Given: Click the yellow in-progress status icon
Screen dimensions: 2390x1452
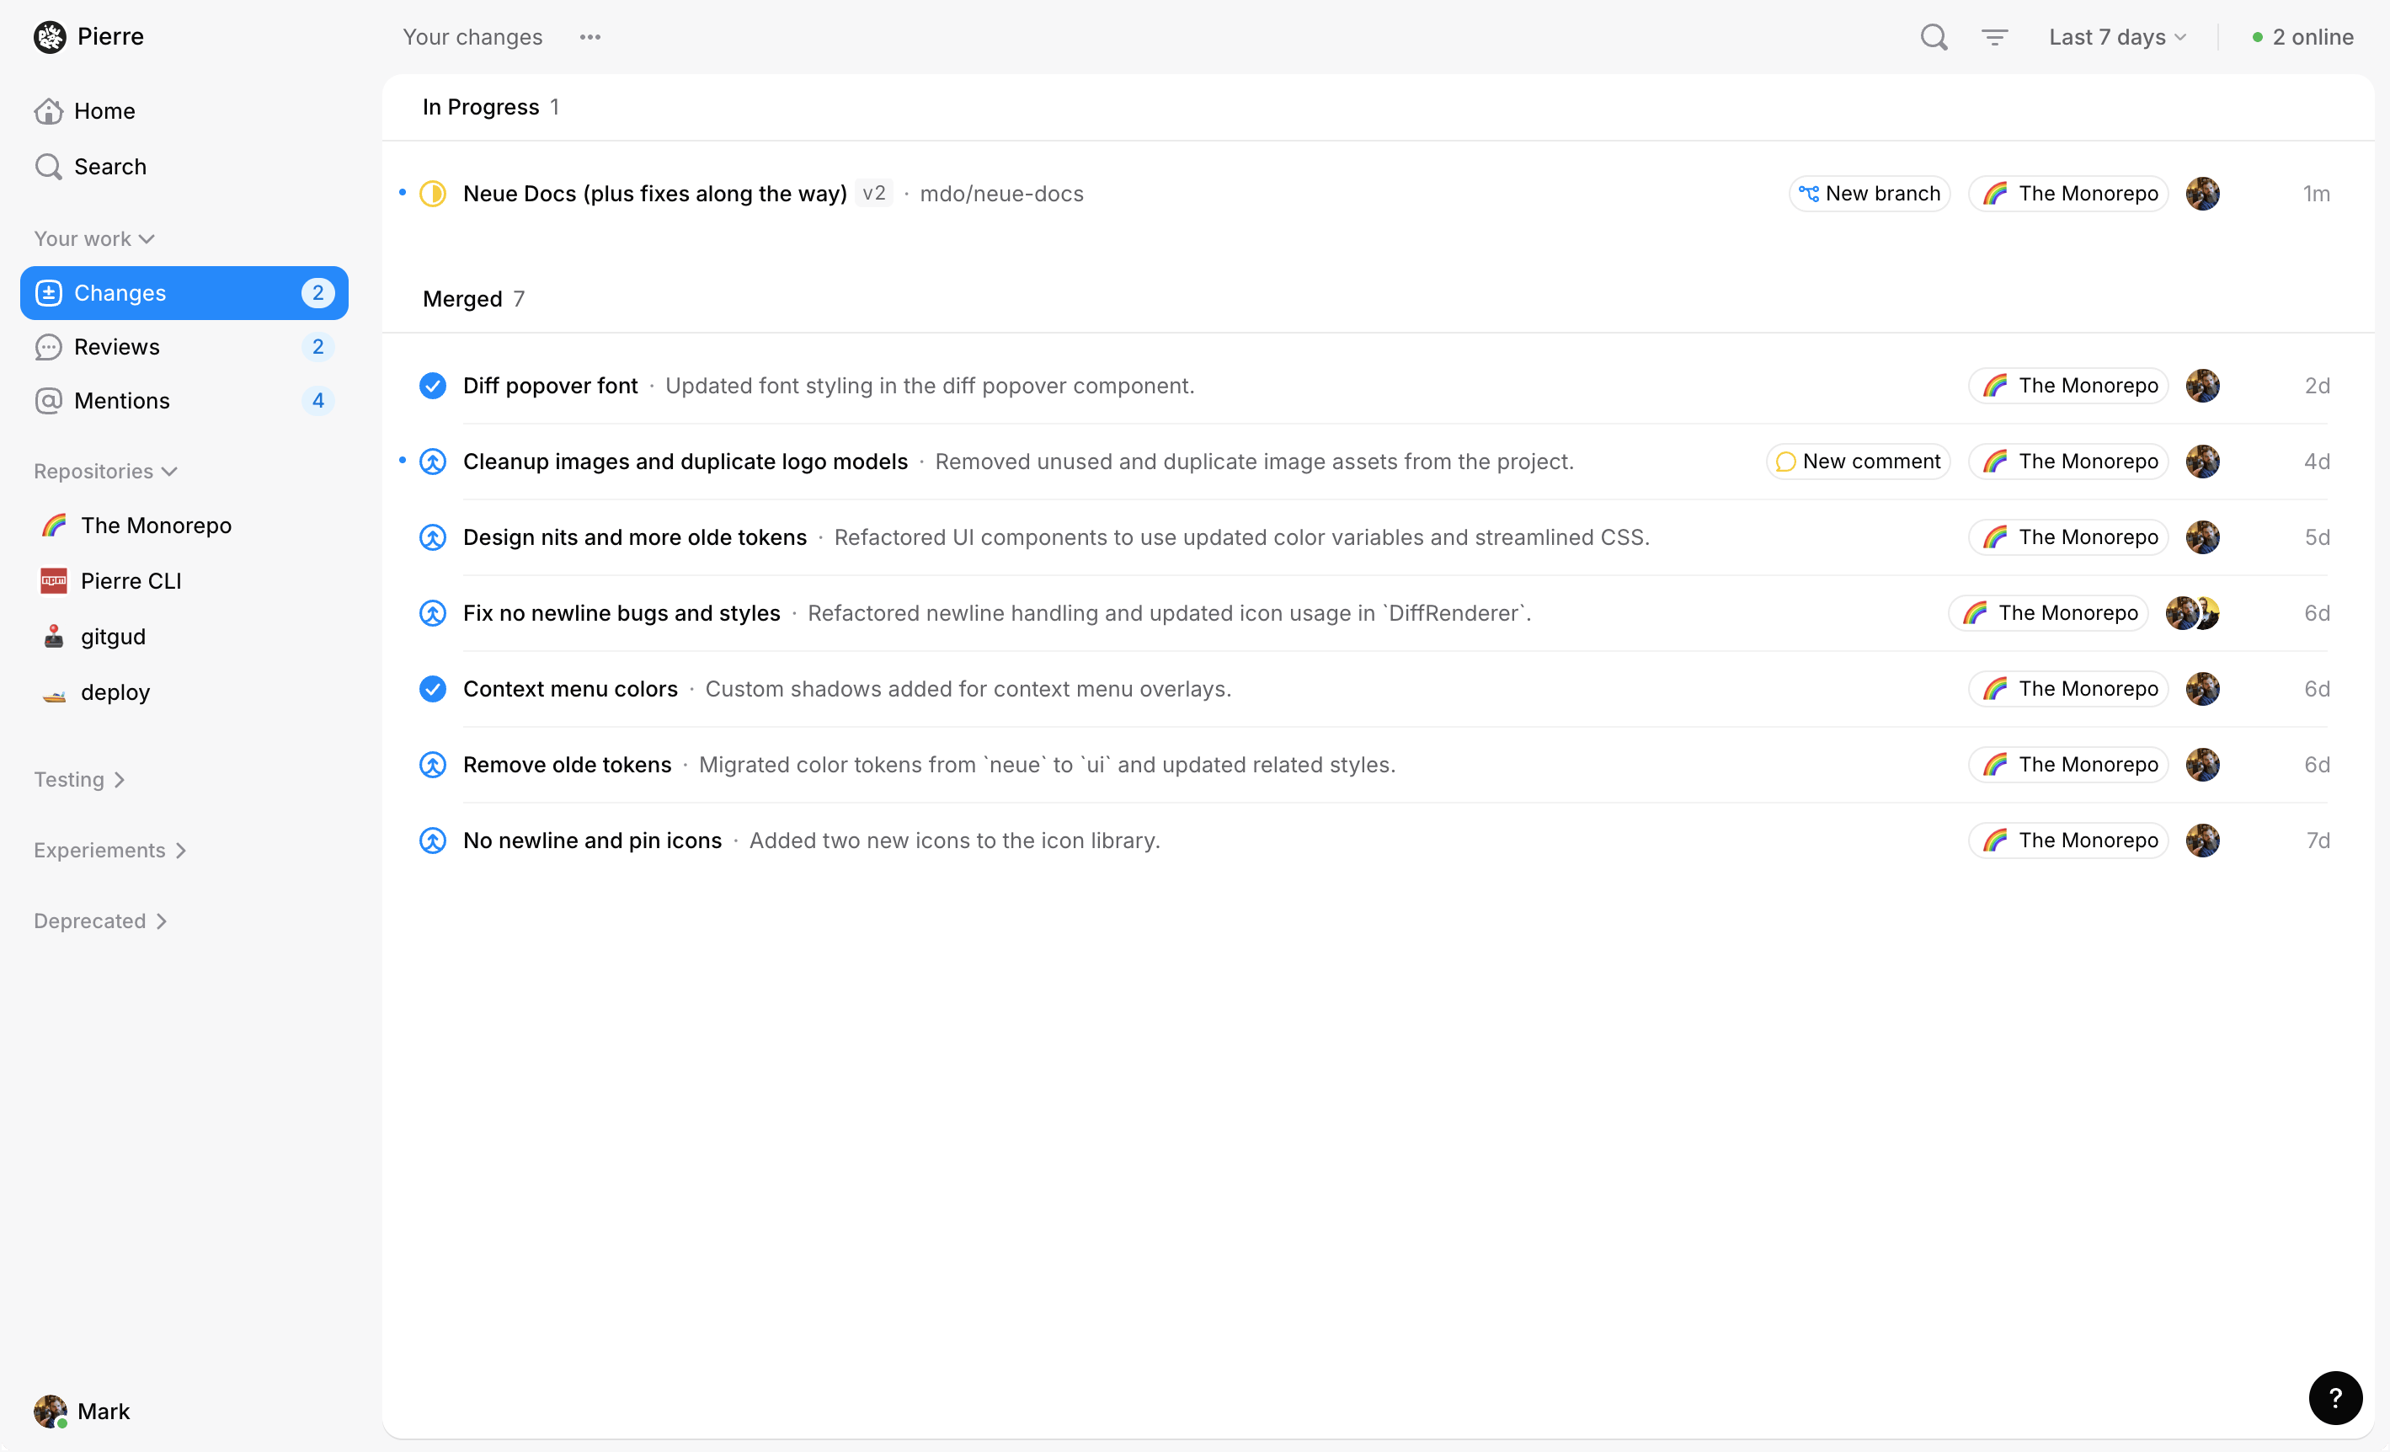Looking at the screenshot, I should pos(433,194).
